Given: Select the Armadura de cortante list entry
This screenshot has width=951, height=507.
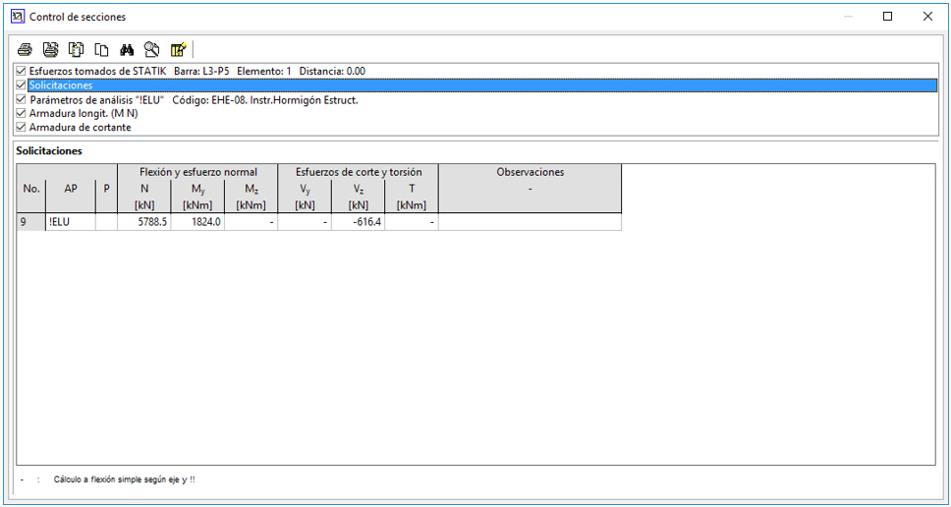Looking at the screenshot, I should point(80,128).
